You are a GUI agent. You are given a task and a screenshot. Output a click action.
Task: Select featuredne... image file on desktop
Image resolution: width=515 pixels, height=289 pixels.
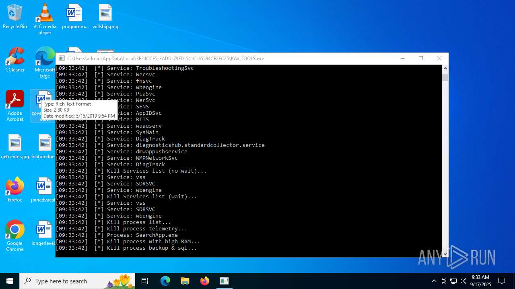43,147
